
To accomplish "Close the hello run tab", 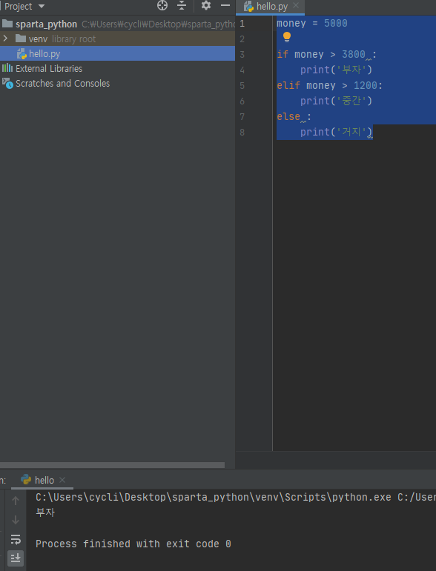I will pos(62,480).
